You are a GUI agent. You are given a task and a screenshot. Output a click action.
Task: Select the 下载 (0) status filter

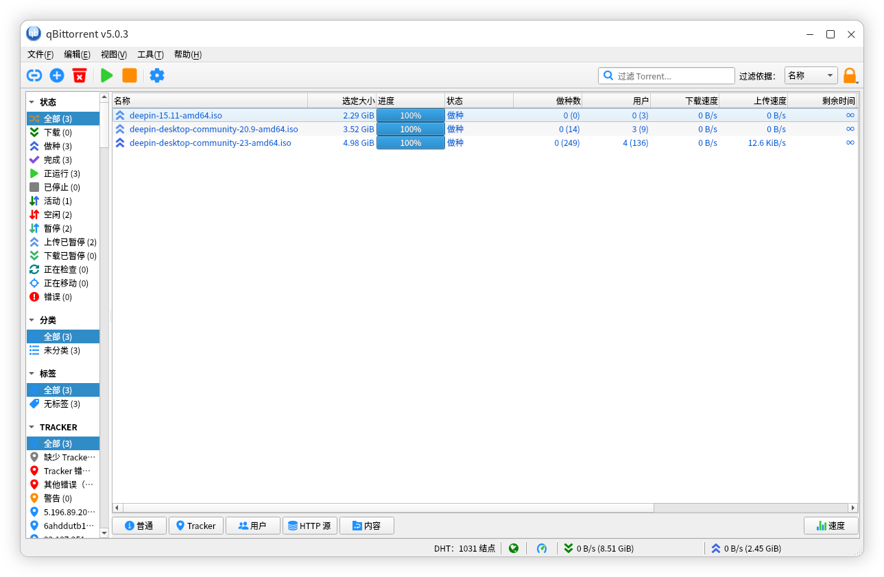(63, 132)
